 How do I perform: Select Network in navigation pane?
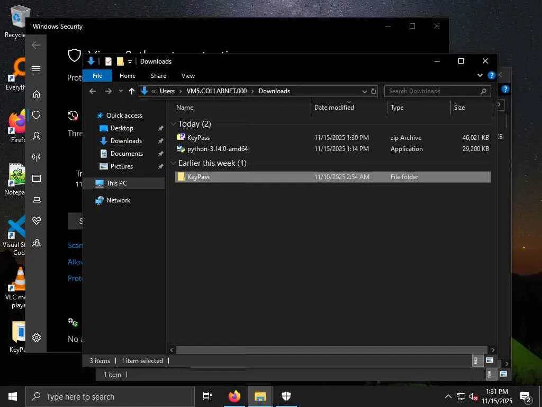click(x=118, y=200)
